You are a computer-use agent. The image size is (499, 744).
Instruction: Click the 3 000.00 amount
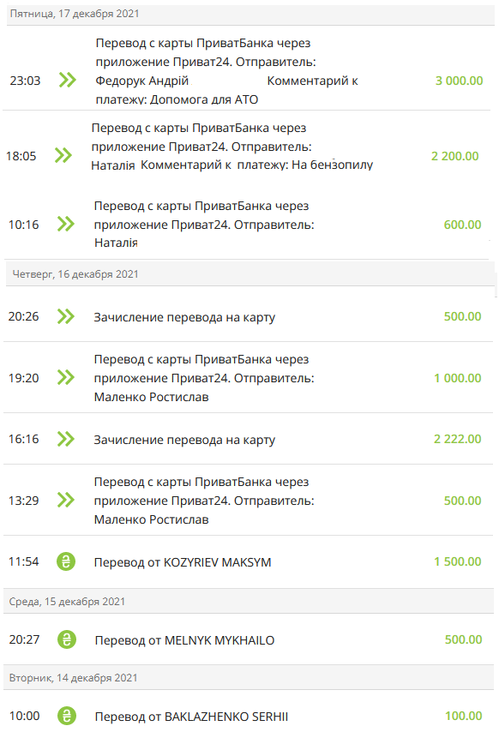coord(459,81)
